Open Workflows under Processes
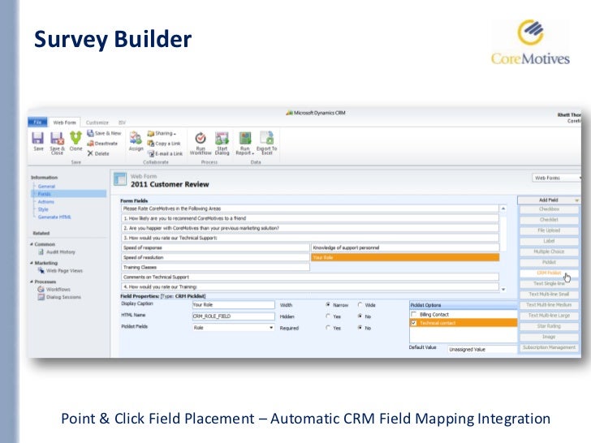591x443 pixels. click(x=54, y=290)
